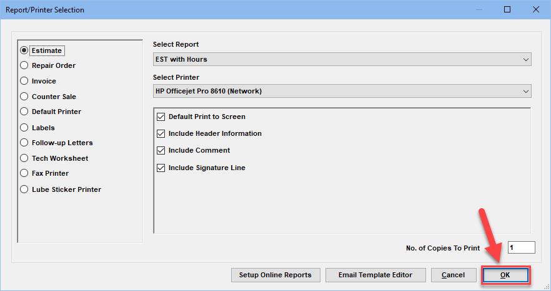The width and height of the screenshot is (551, 291).
Task: Toggle Include Signature Line checkbox
Action: 161,168
